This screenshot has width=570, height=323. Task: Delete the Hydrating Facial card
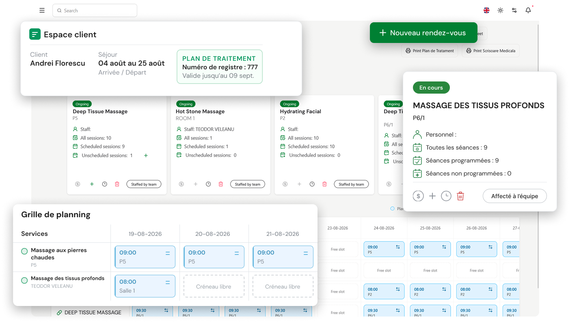point(324,184)
